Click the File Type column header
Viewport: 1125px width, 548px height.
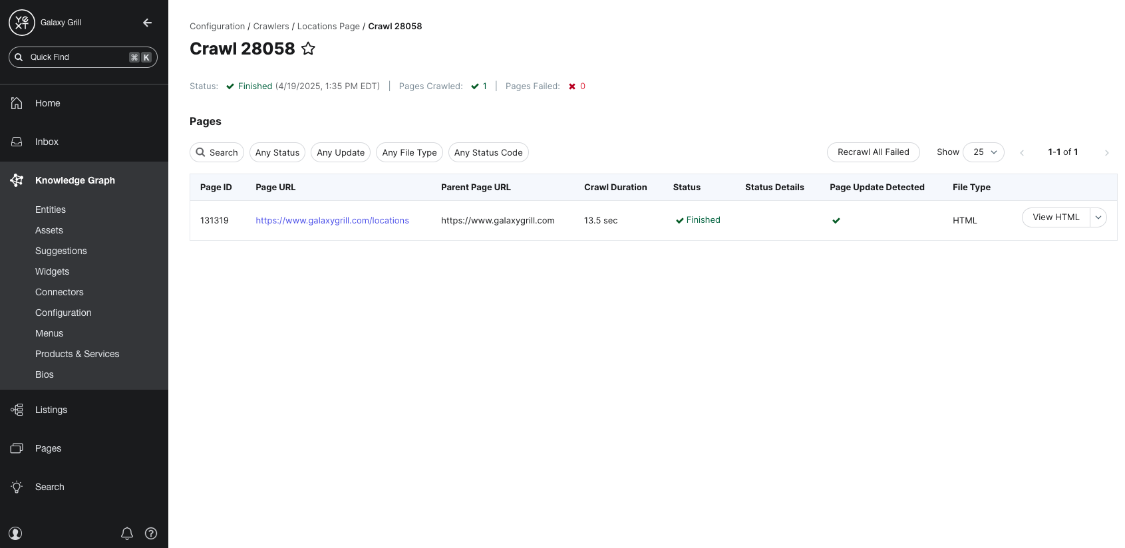[x=971, y=188]
